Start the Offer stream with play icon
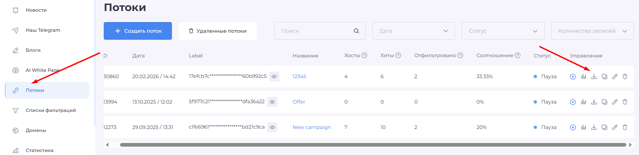The width and height of the screenshot is (639, 155). [573, 102]
